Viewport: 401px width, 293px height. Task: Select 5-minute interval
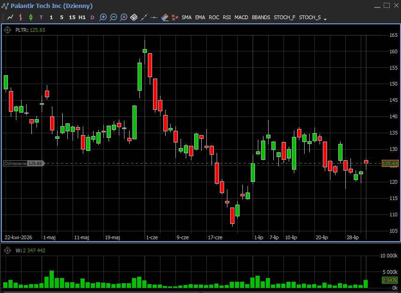pos(62,17)
